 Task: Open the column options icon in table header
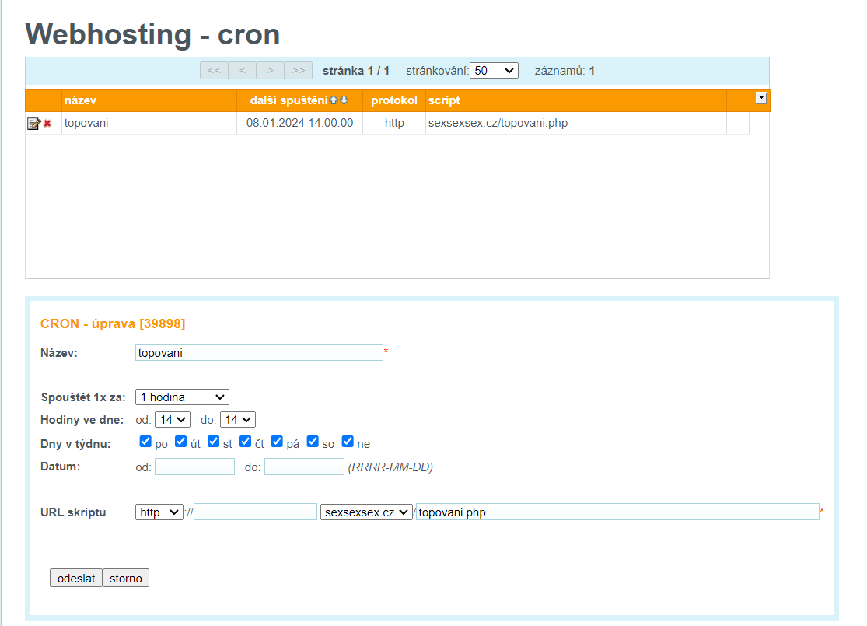[x=761, y=98]
